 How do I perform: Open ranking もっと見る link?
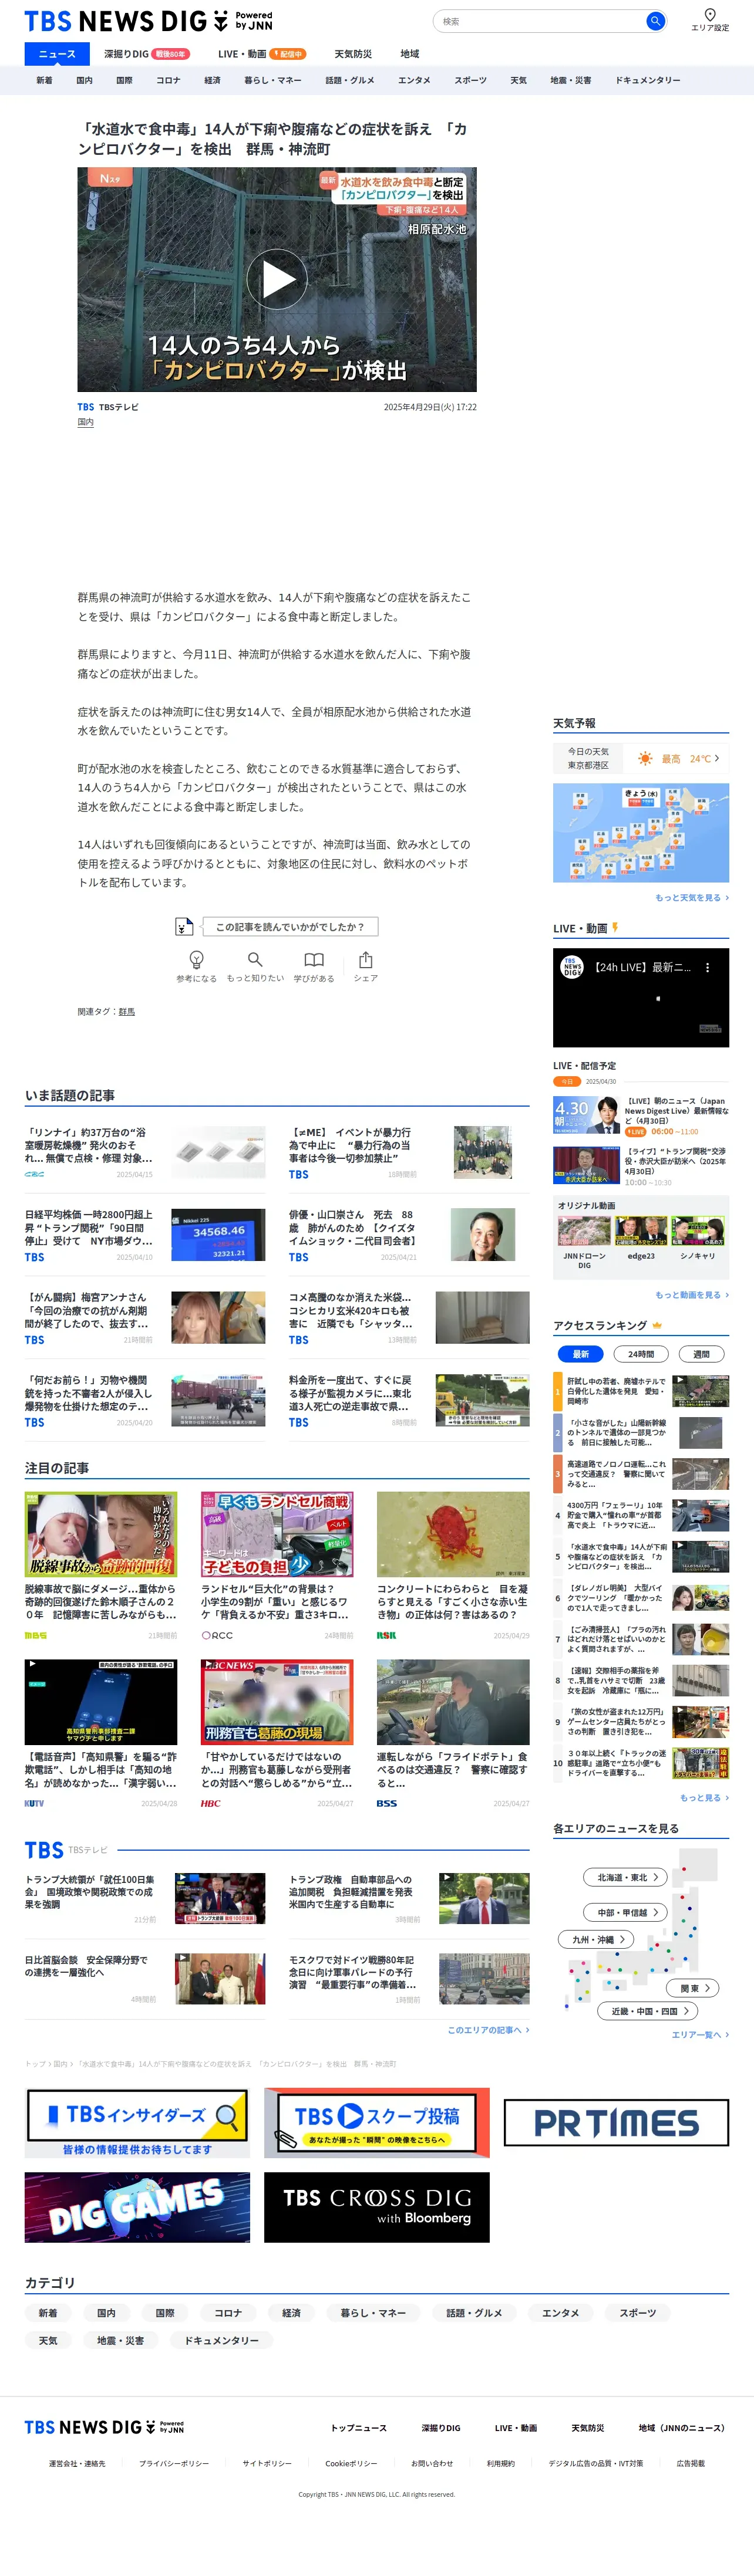pos(704,1798)
